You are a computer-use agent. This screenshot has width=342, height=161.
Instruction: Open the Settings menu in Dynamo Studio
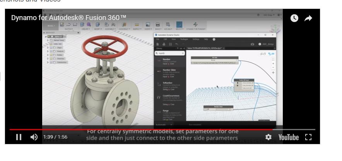pos(196,39)
